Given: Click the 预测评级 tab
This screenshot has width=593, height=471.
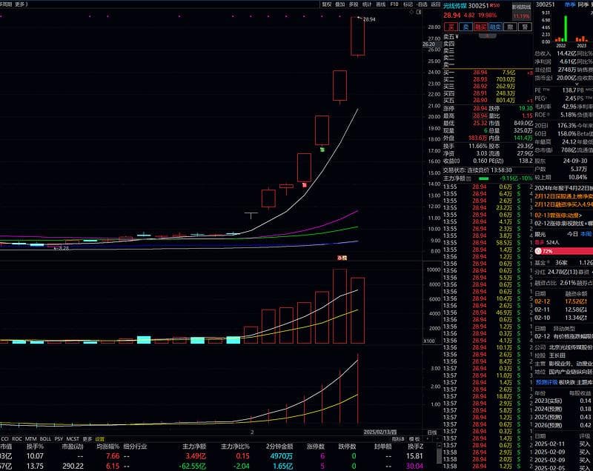Looking at the screenshot, I should coord(546,383).
